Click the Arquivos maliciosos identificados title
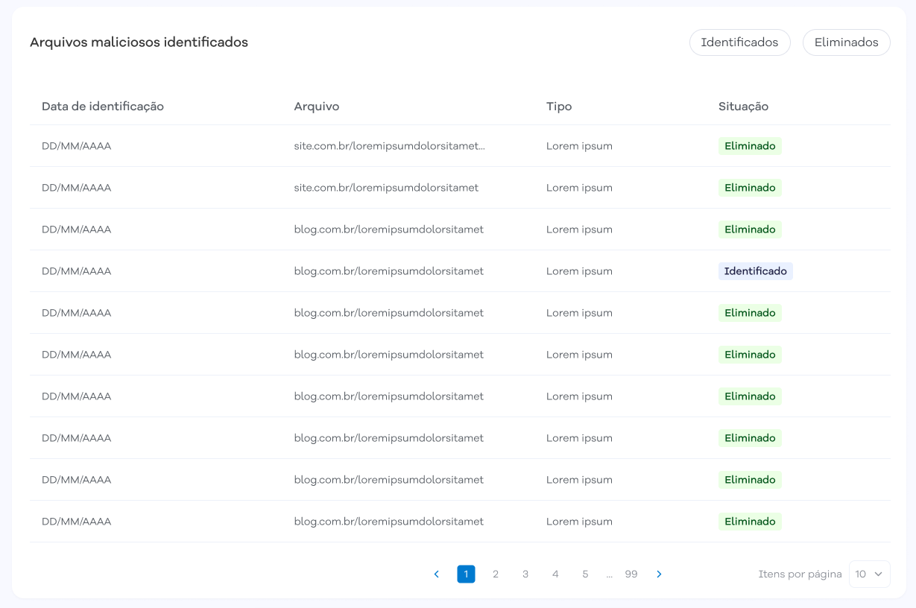Image resolution: width=916 pixels, height=608 pixels. click(x=139, y=42)
